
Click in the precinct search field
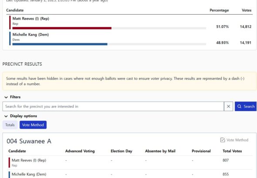(113, 106)
